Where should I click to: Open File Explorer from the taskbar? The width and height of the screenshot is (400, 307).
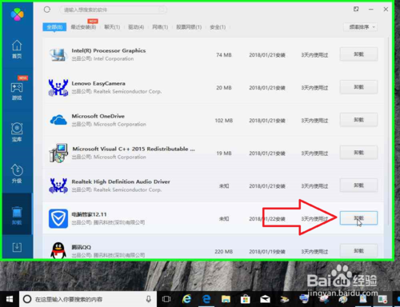click(226, 299)
